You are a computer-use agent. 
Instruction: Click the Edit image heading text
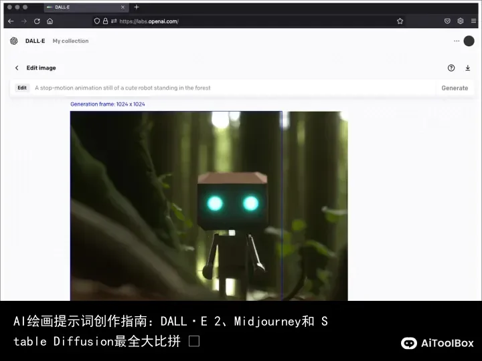click(42, 68)
